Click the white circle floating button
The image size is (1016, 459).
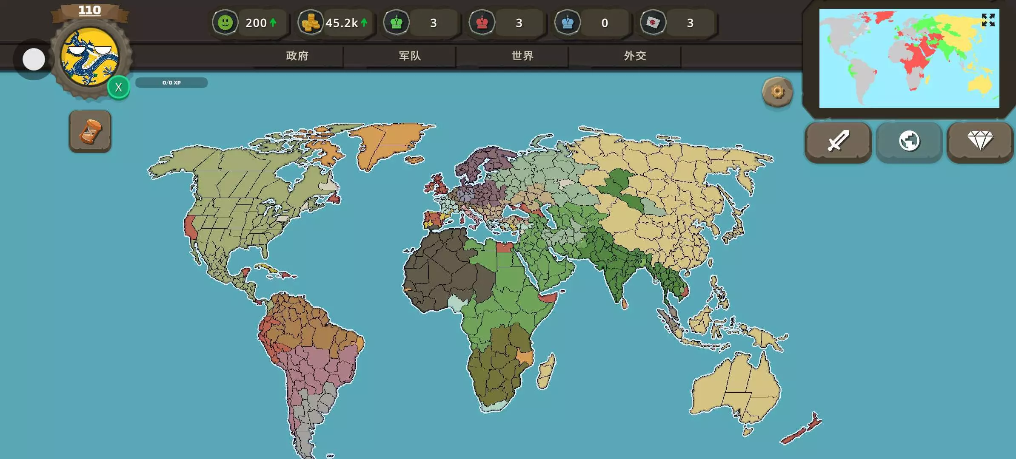[x=34, y=59]
